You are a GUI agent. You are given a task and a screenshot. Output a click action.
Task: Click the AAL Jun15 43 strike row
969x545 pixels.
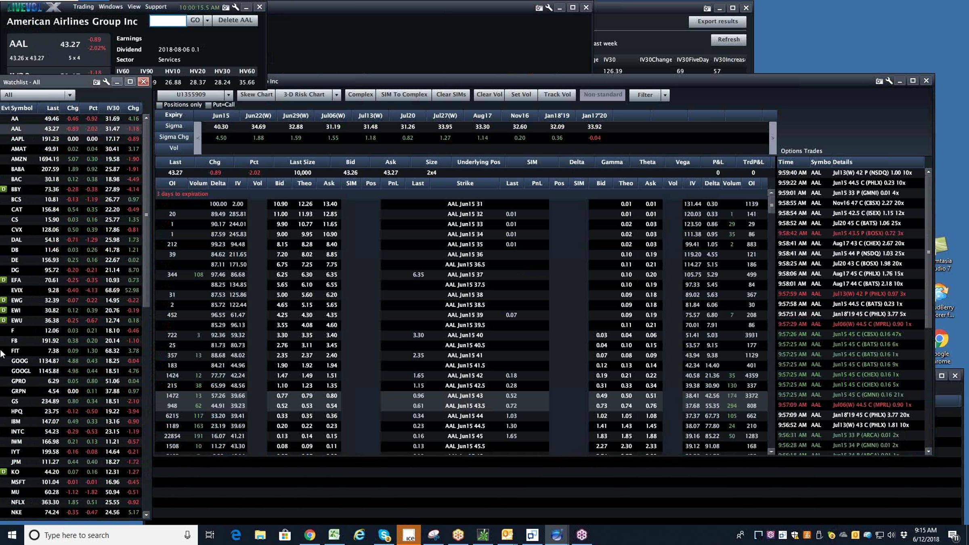(461, 396)
